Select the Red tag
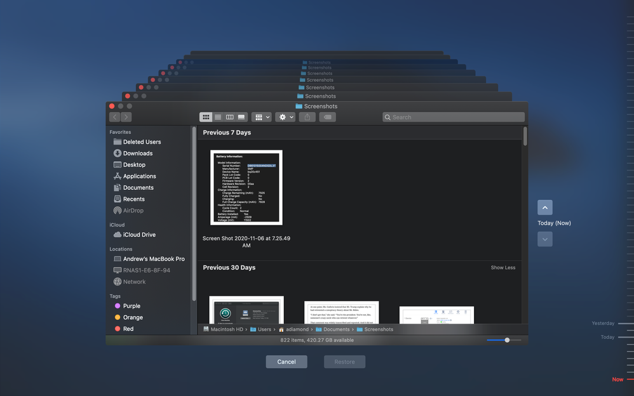The image size is (634, 396). (124, 329)
